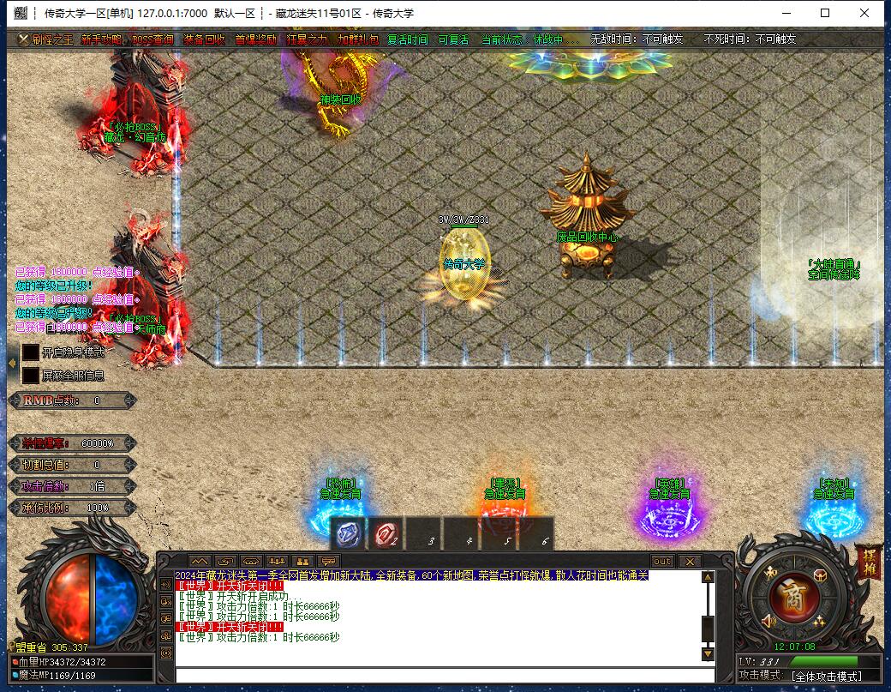This screenshot has height=692, width=891.
Task: Use the blue crystal item in hotbar slot 1
Action: (348, 534)
